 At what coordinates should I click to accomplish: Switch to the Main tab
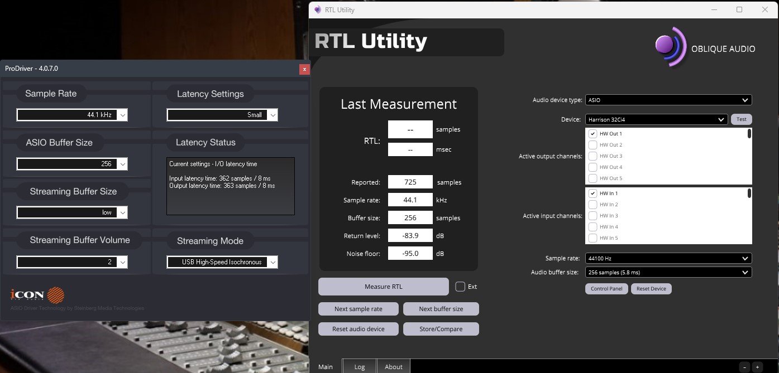[x=326, y=366]
